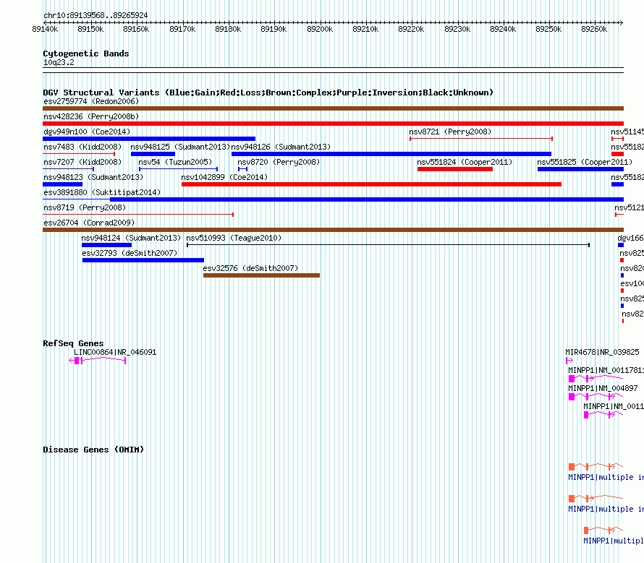Viewport: 644px width, 563px height.
Task: Click the thick blue esv3891880 gain bar
Action: [x=367, y=199]
